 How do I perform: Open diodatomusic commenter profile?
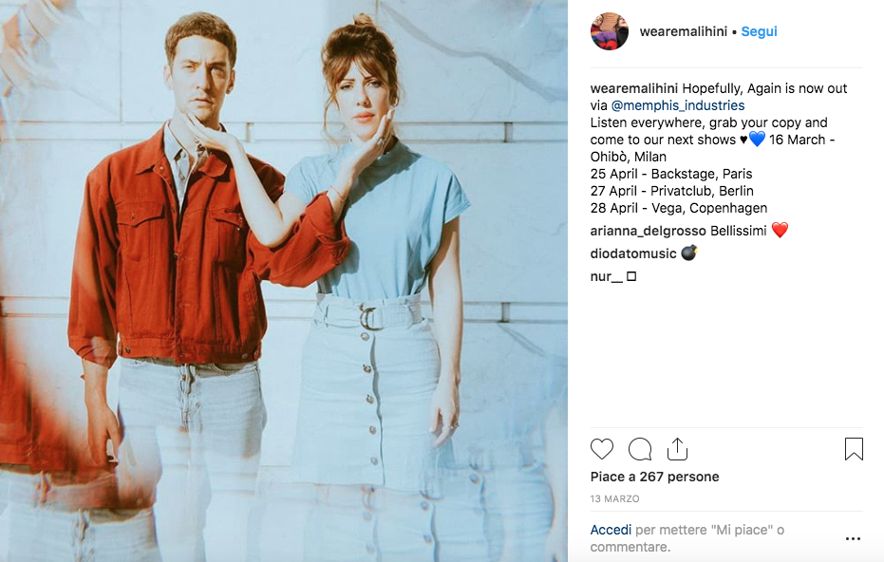coord(633,253)
